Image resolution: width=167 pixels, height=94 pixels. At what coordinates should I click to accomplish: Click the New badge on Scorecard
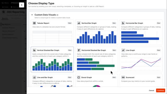point(159,78)
